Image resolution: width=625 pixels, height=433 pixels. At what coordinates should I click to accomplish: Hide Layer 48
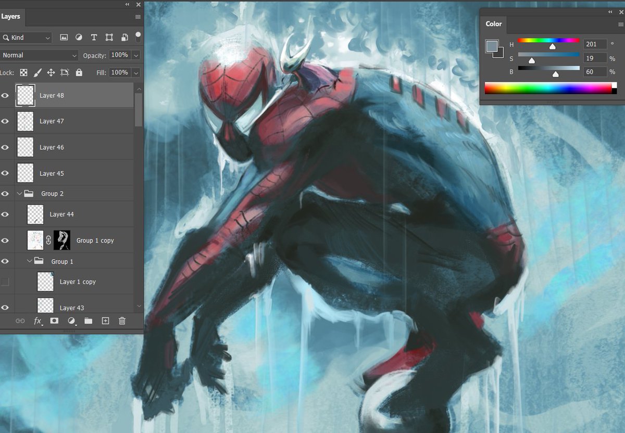pyautogui.click(x=5, y=96)
